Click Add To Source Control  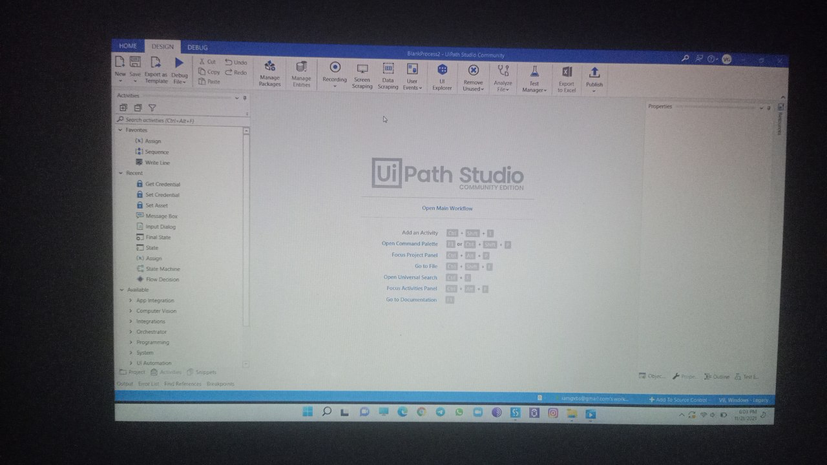[x=678, y=400]
